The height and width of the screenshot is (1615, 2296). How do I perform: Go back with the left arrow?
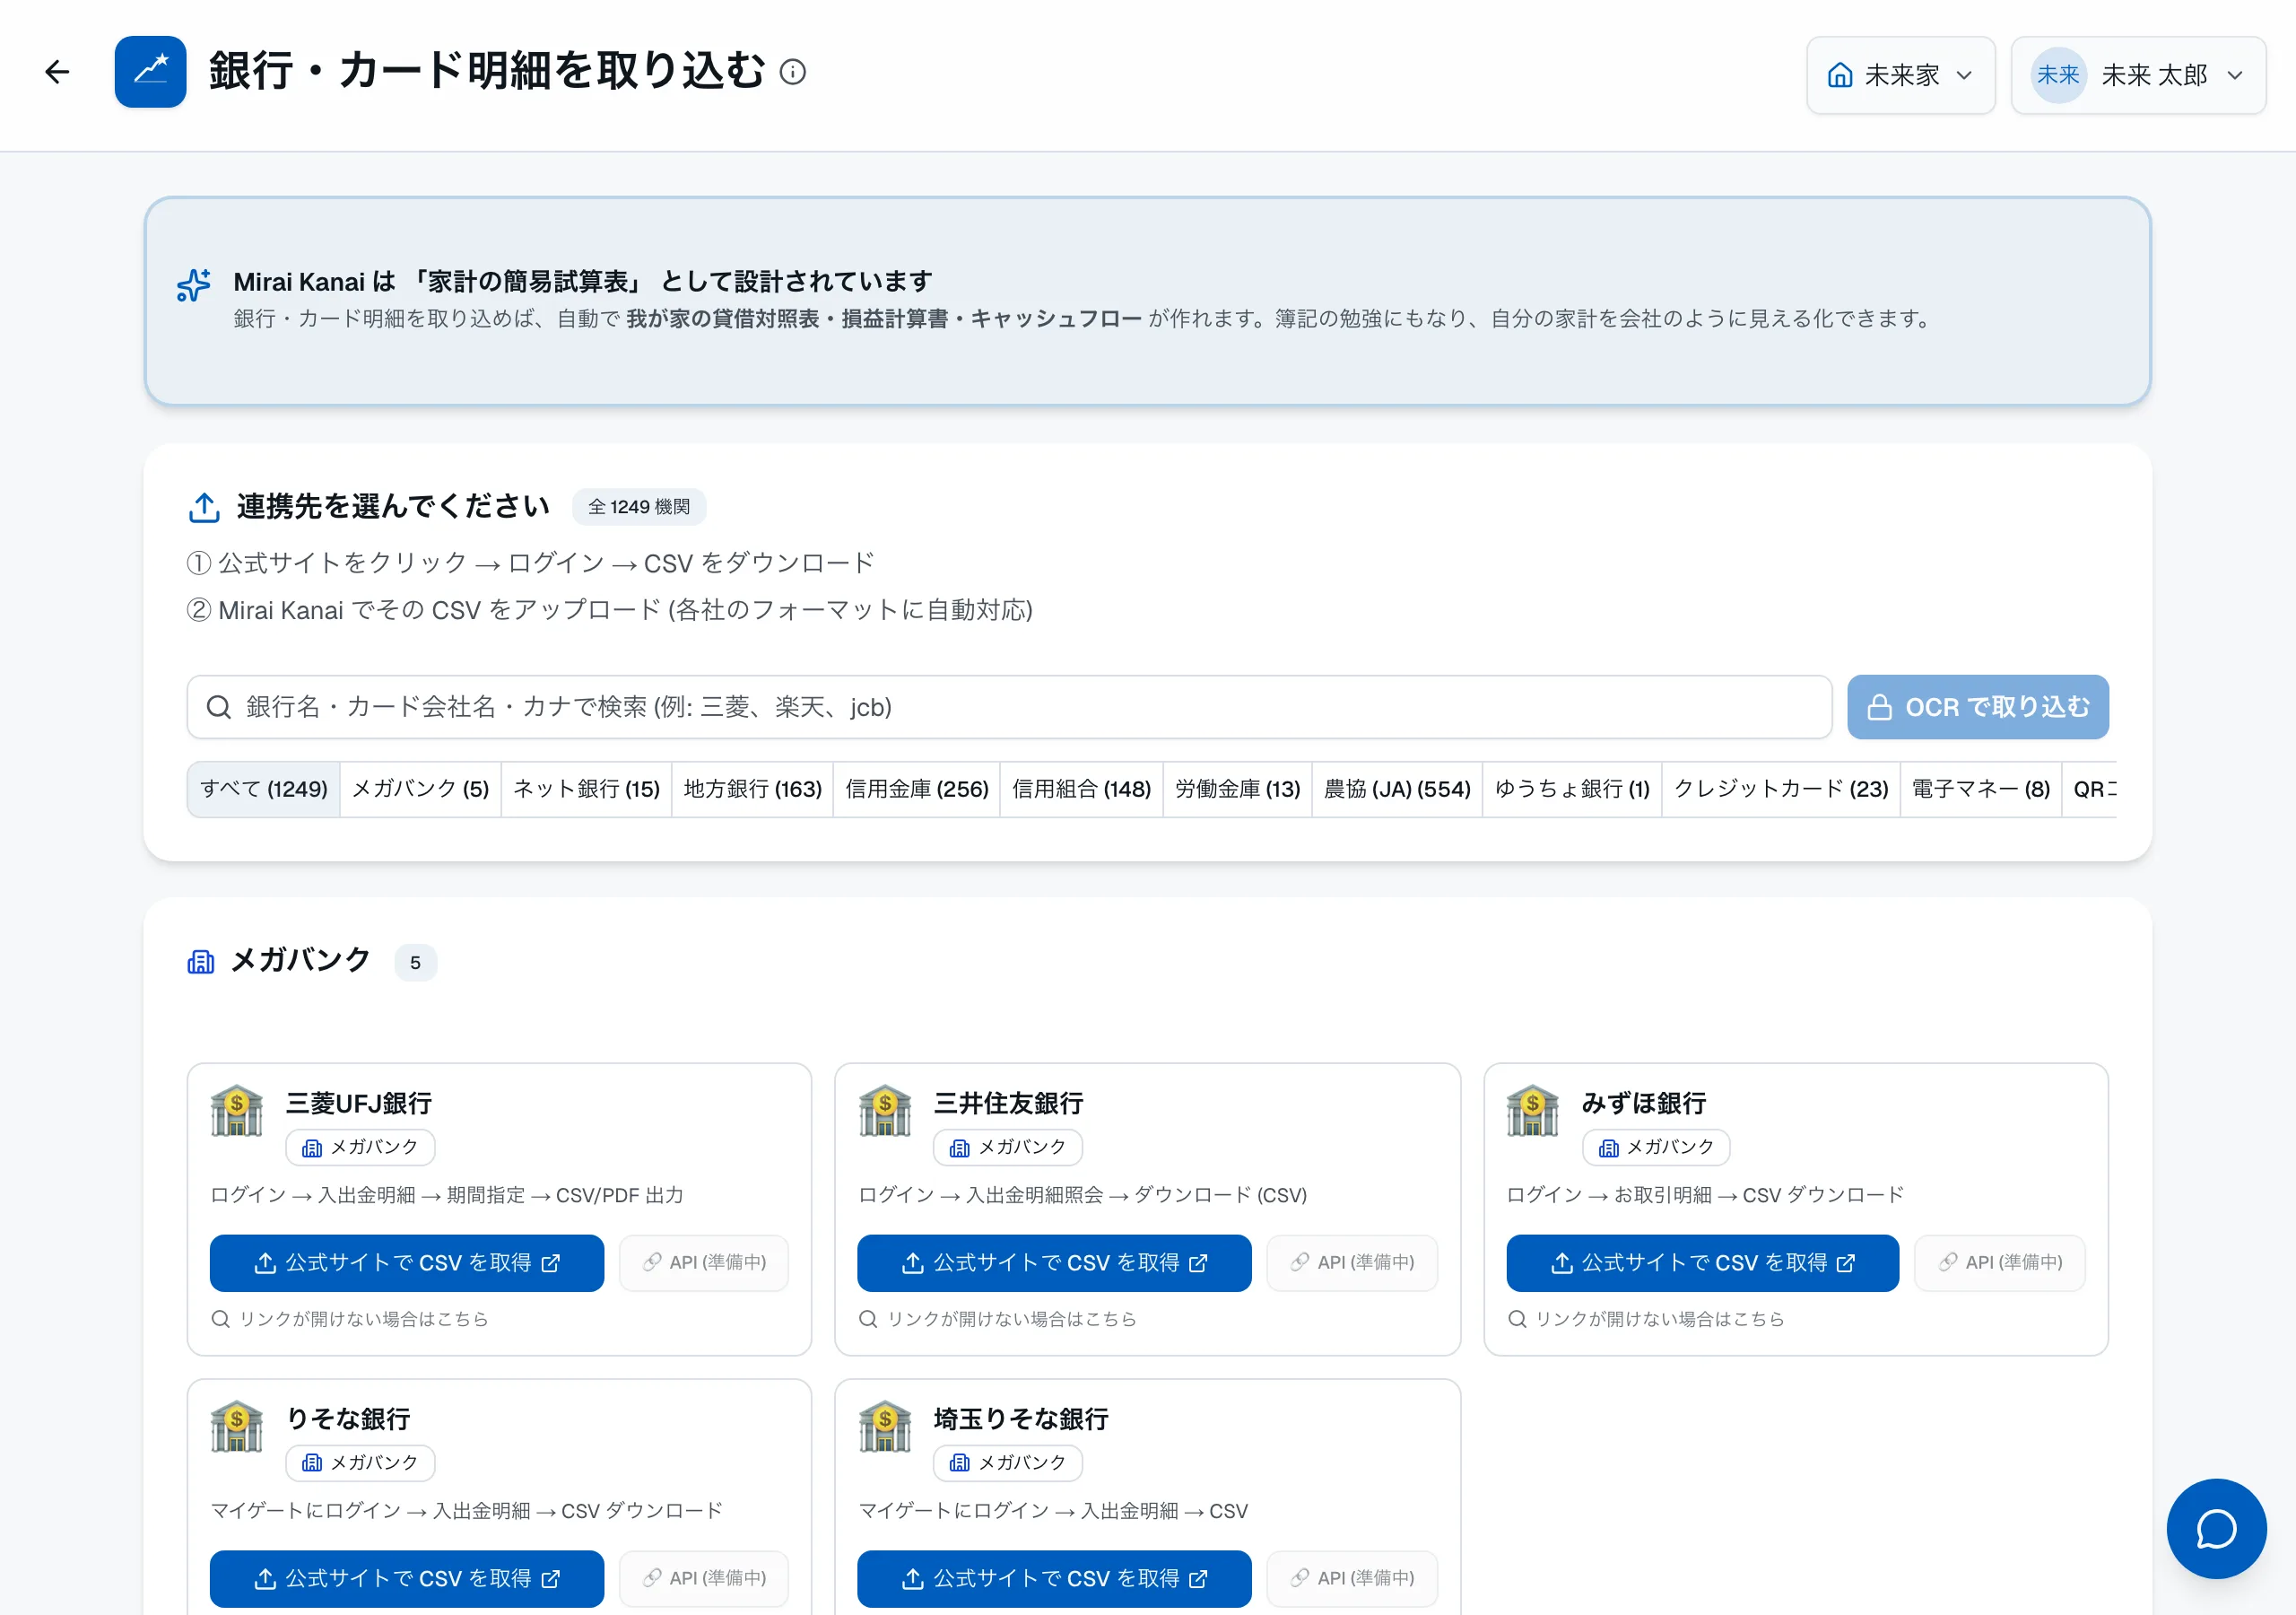tap(57, 72)
